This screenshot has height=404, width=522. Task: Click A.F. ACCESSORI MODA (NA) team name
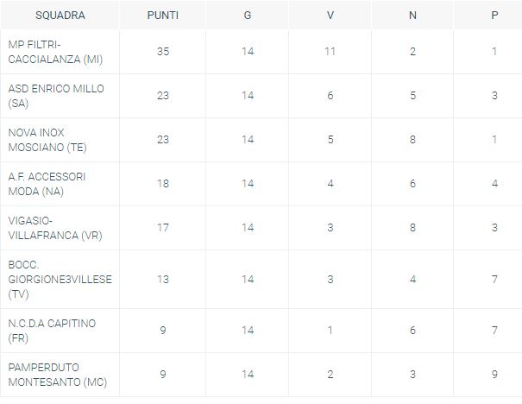click(47, 184)
